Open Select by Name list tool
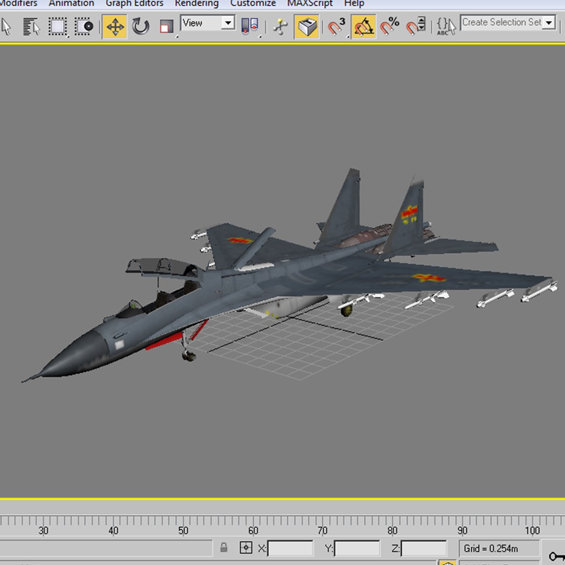565x565 pixels. (x=31, y=27)
